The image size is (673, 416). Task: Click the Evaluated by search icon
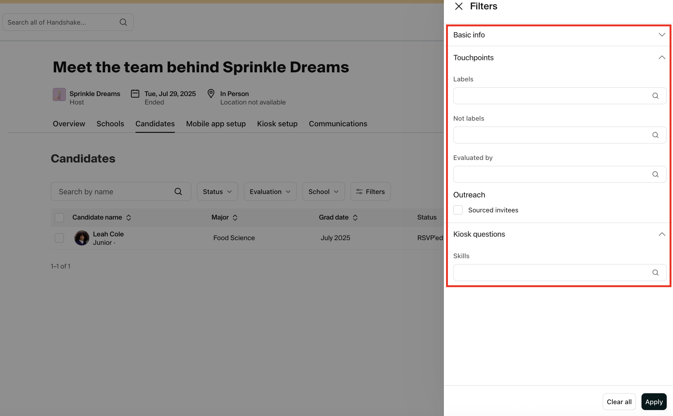coord(655,174)
